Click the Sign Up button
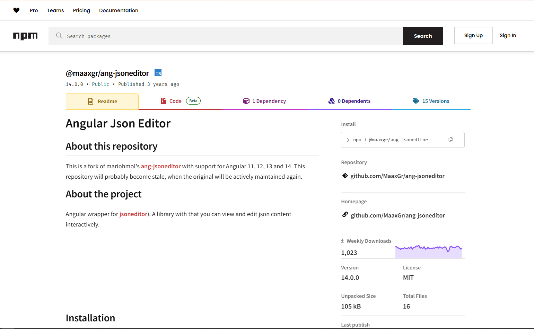Screen dimensions: 534x329 tap(473, 35)
